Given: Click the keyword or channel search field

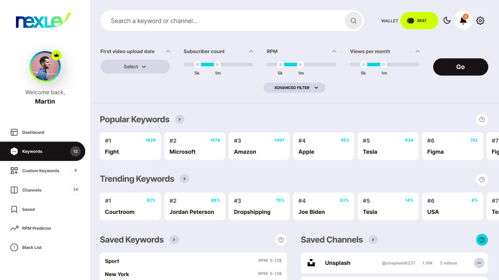Looking at the screenshot, I should tap(224, 21).
